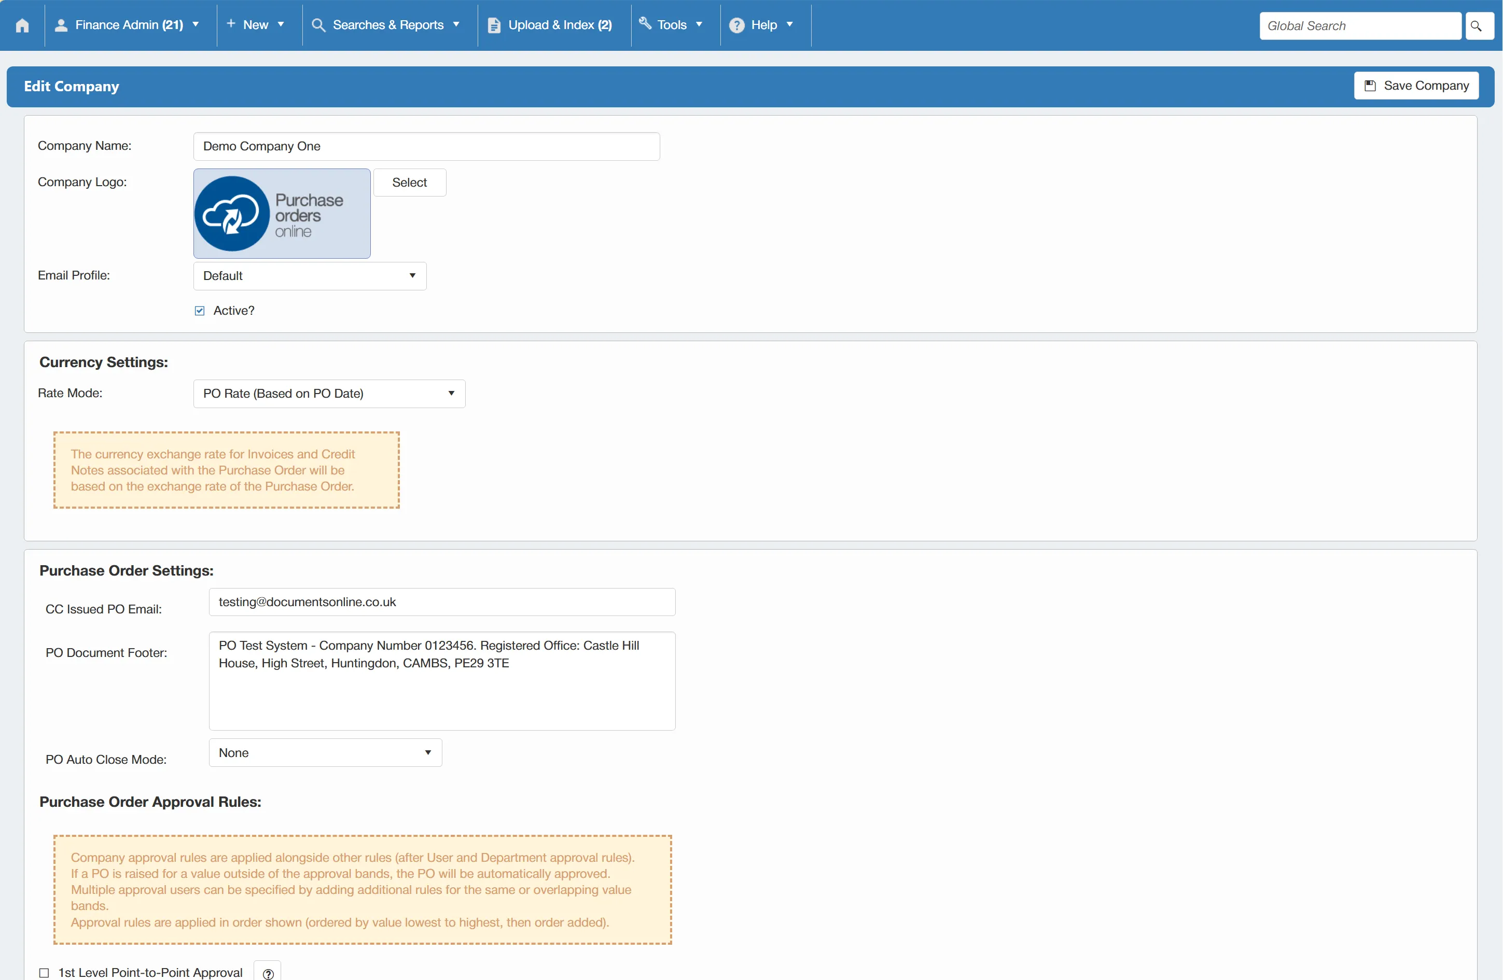Click the Company Name input field
Screen dimensions: 1503x980
tap(427, 147)
